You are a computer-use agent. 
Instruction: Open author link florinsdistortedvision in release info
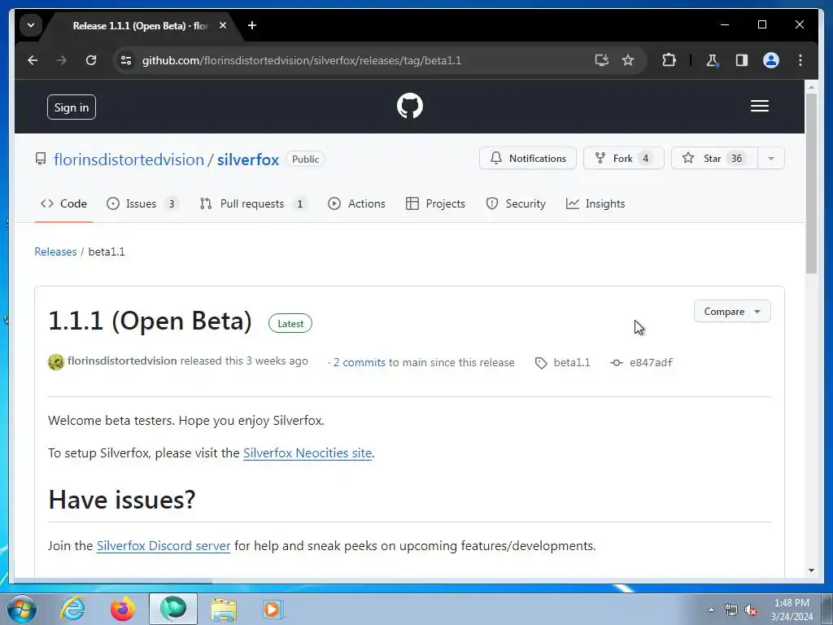point(122,361)
